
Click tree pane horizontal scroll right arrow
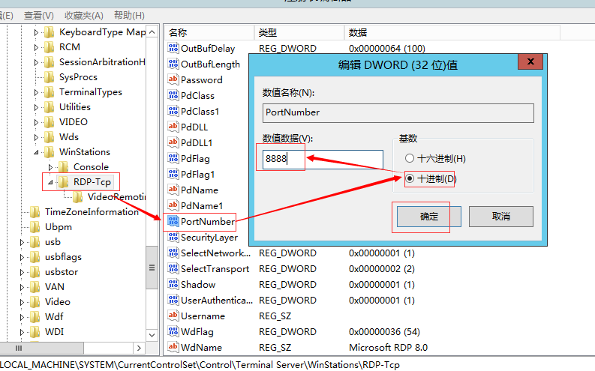click(x=139, y=348)
